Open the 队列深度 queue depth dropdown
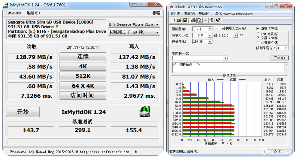Viewport: 297px width, 158px height. coord(286,48)
